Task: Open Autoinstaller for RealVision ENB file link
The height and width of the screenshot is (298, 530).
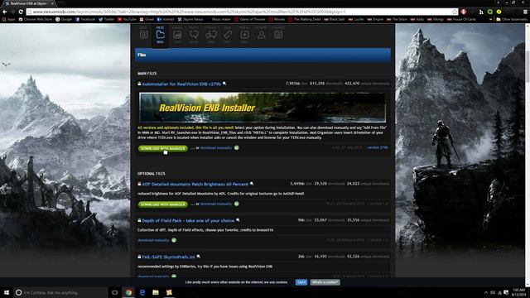Action: 181,84
